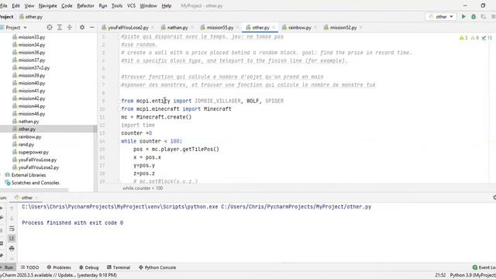Hide the Project panel with the minus icon
Screen dimensions: 496x279
[92, 28]
